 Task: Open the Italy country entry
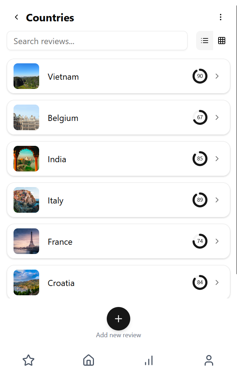[x=118, y=200]
